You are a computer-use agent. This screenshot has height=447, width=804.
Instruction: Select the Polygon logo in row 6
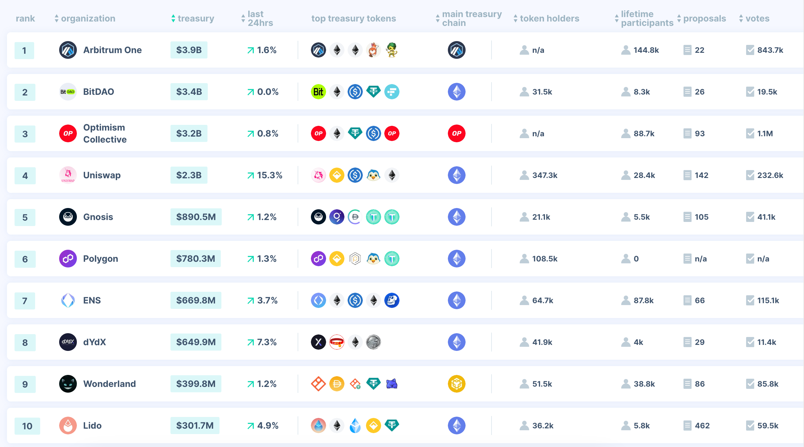[x=68, y=259]
